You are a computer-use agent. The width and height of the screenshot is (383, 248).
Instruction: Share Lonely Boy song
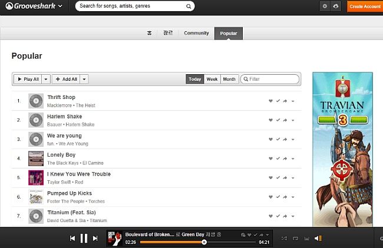click(x=285, y=158)
